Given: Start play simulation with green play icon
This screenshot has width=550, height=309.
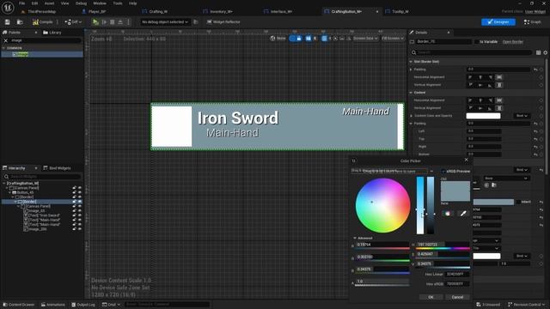Looking at the screenshot, I should click(95, 22).
